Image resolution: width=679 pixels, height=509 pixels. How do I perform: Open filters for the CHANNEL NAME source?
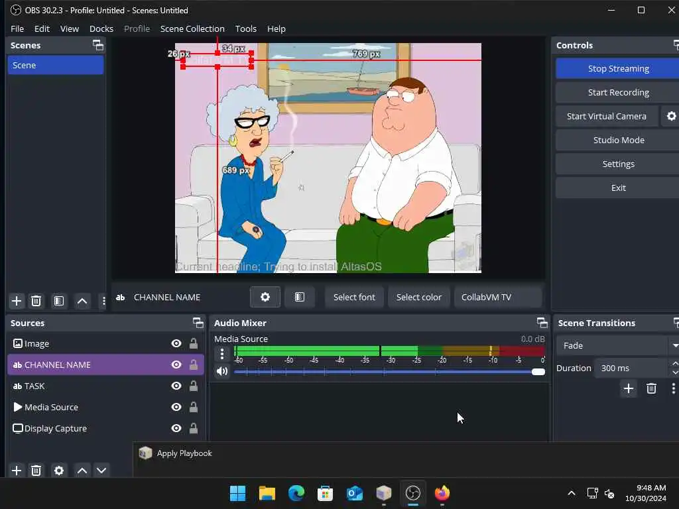[299, 297]
